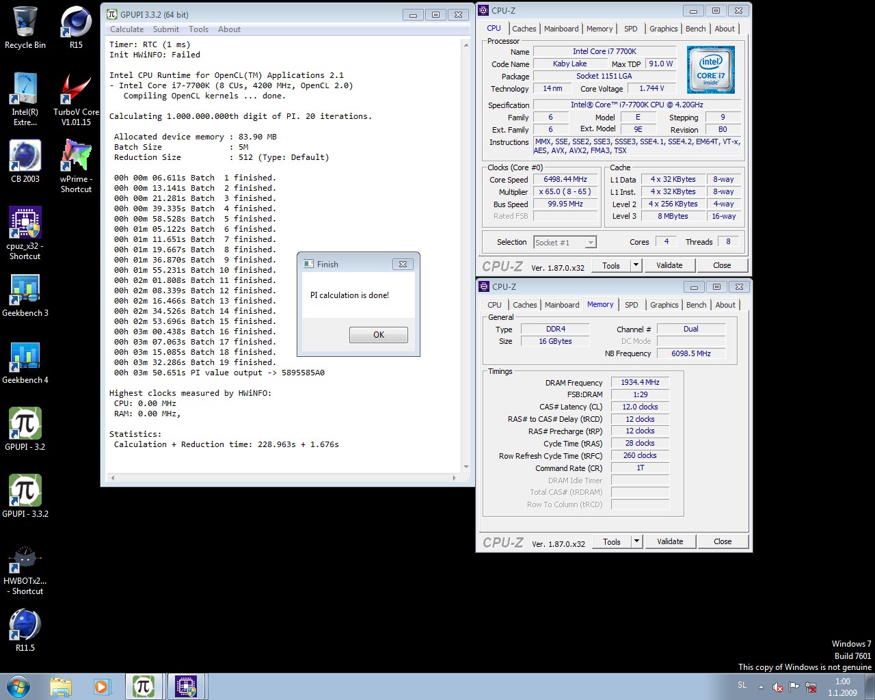
Task: Select the CB 2003 desktop icon
Action: pyautogui.click(x=25, y=161)
